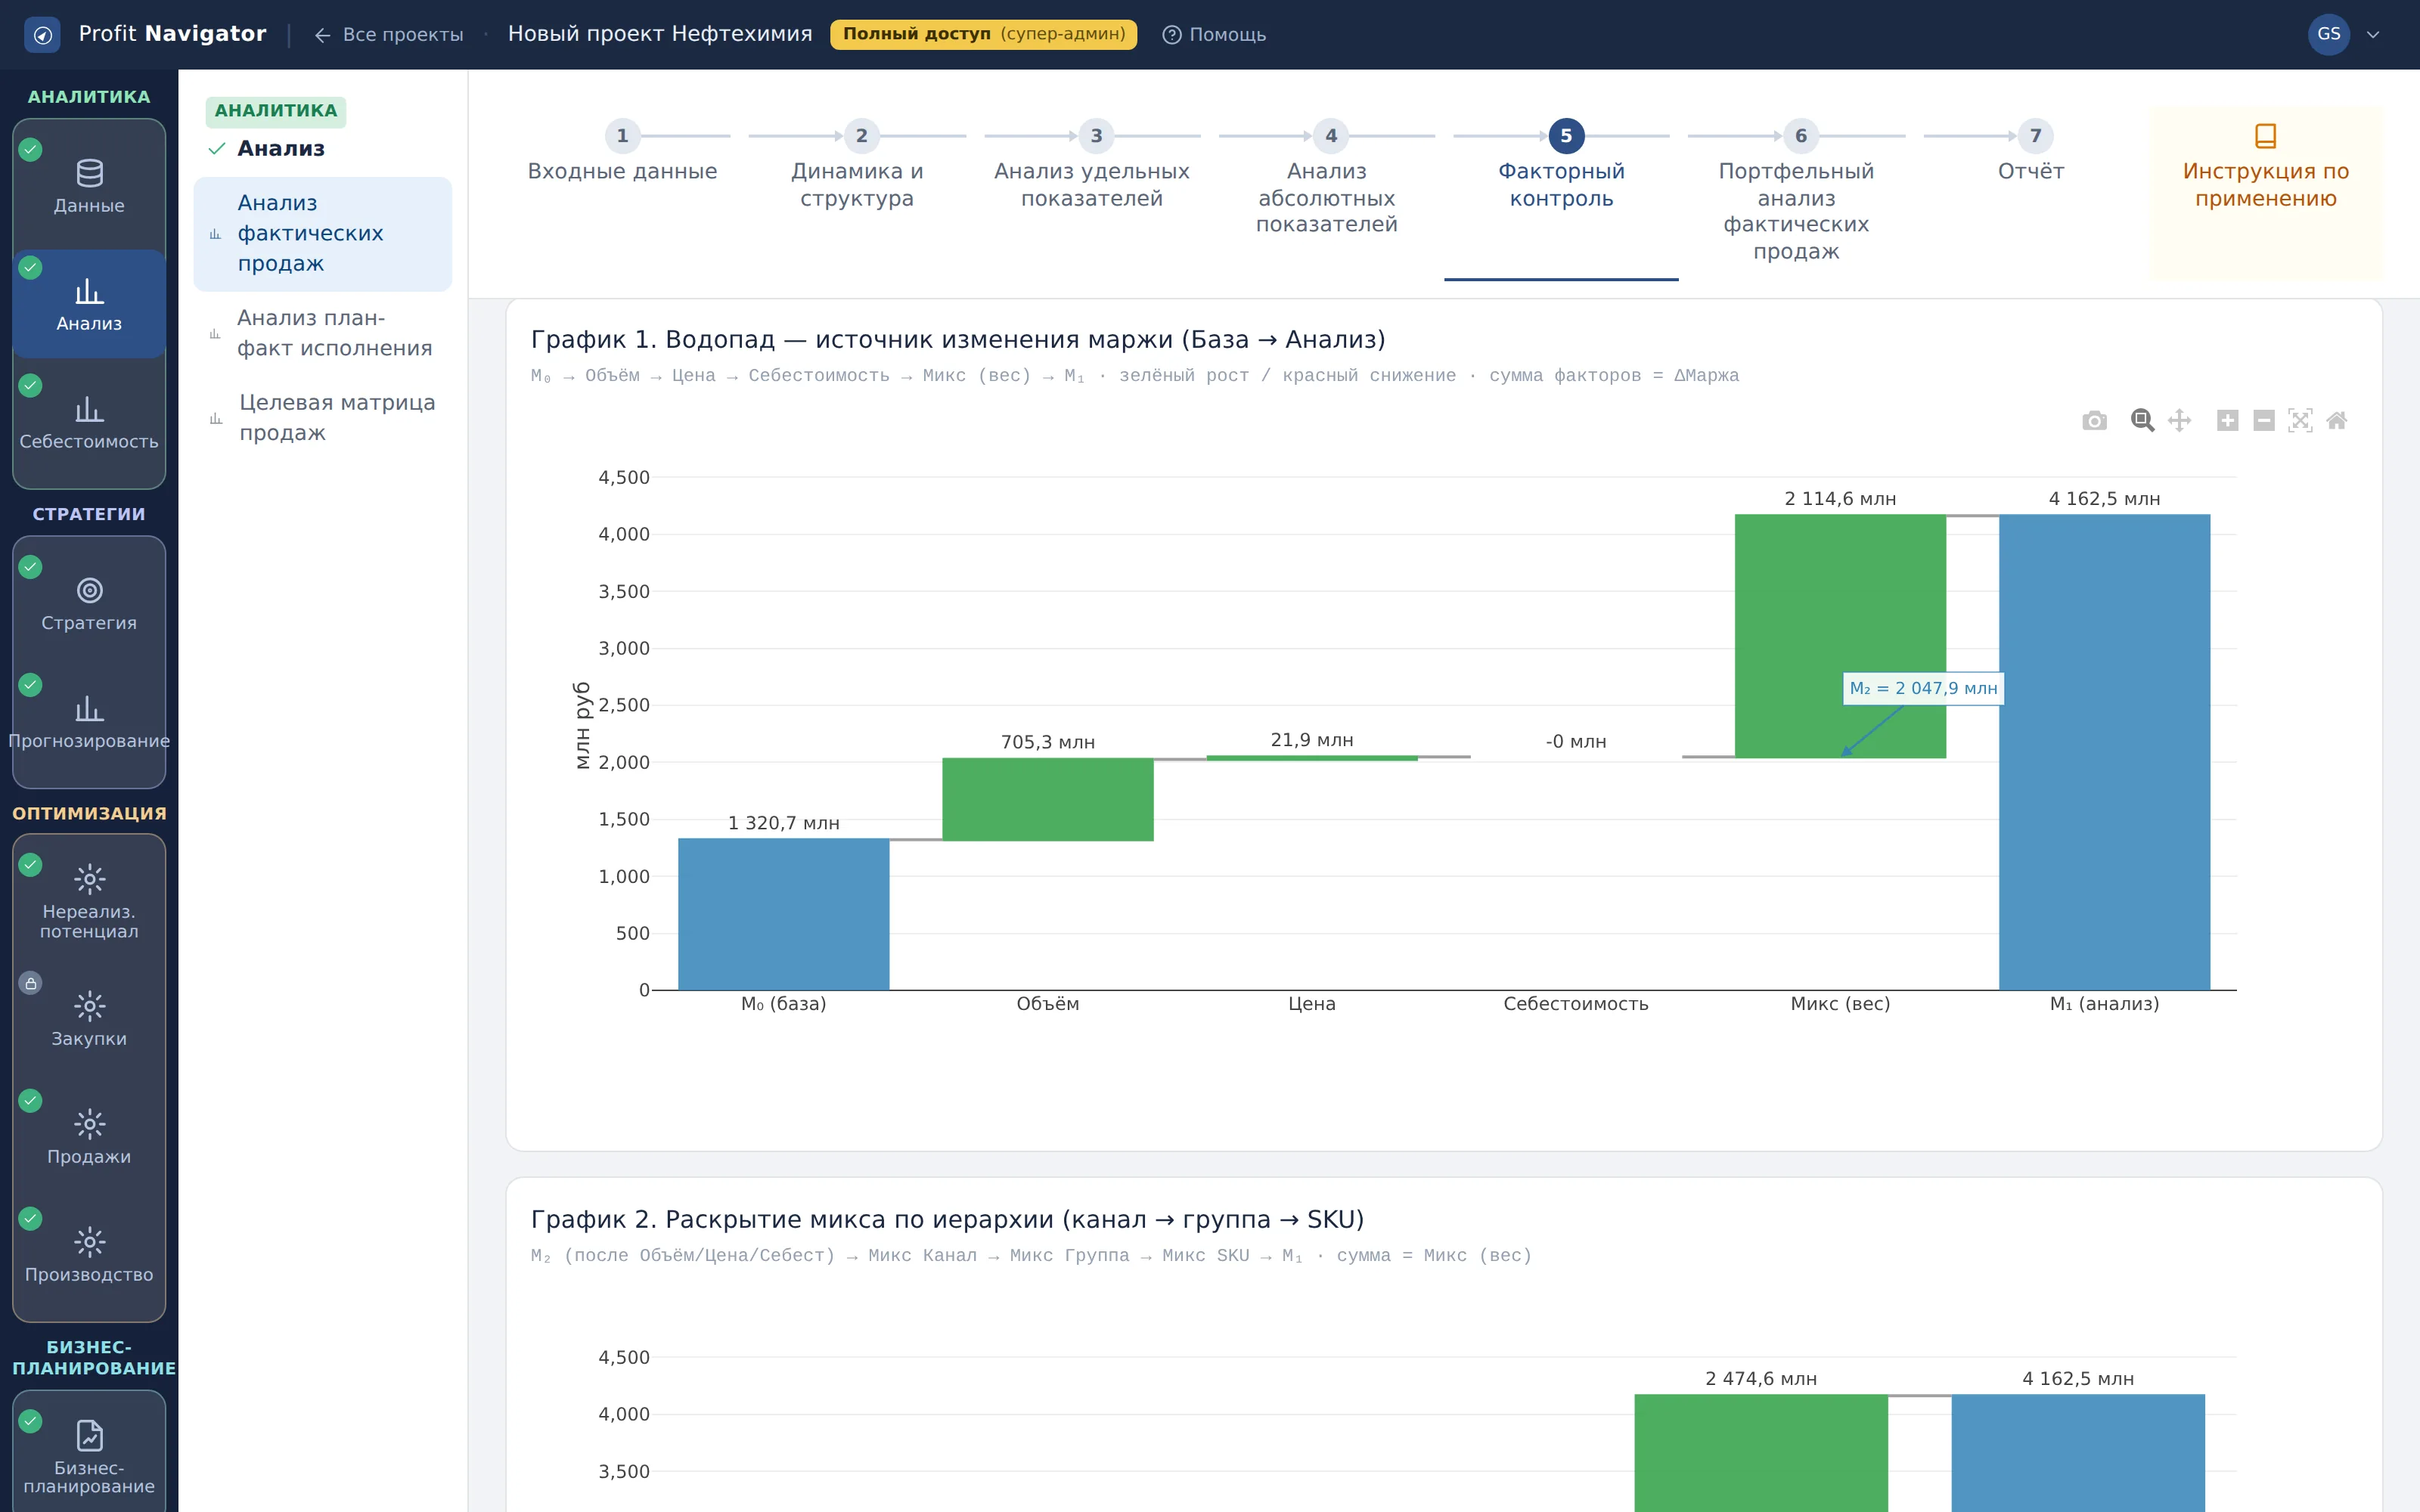Click the zoom in plus icon on chart 1

pyautogui.click(x=2227, y=421)
